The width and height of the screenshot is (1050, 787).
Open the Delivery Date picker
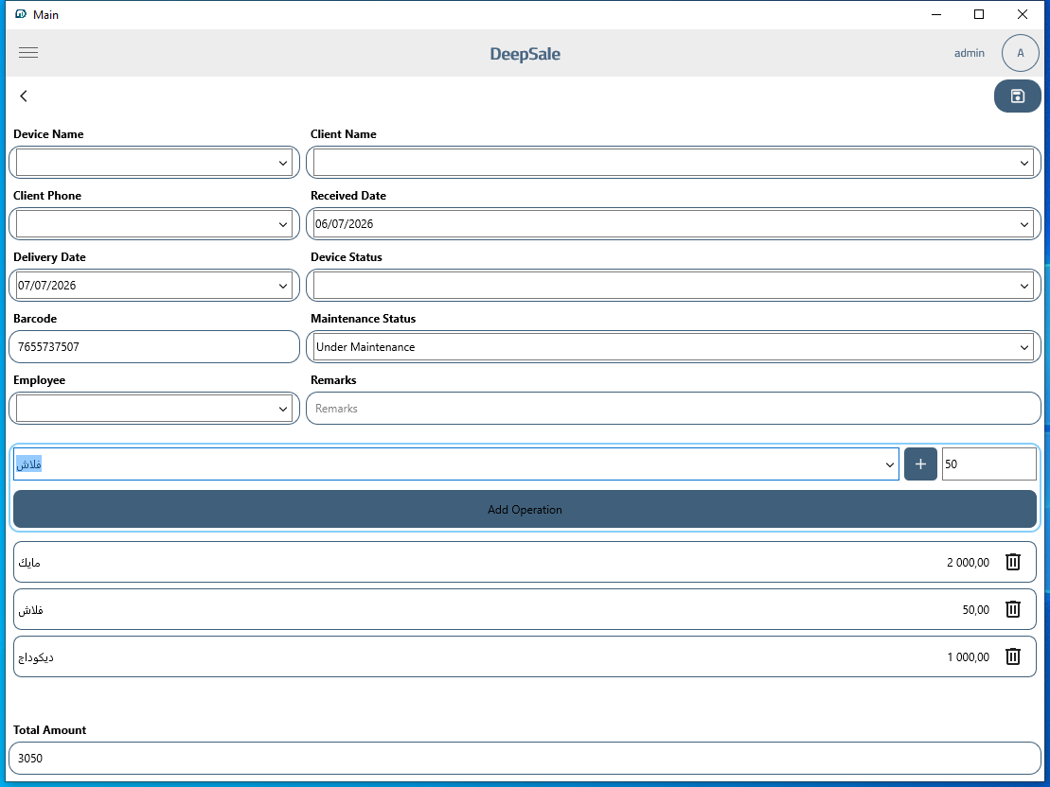282,286
